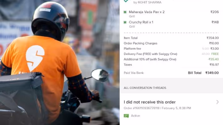This screenshot has width=223, height=125.
Task: Click the motorcycle side mirror in the photo
Action: (100, 75)
